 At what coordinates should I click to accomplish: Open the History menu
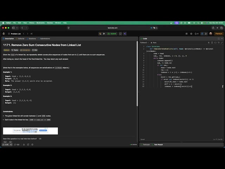coord(32,23)
